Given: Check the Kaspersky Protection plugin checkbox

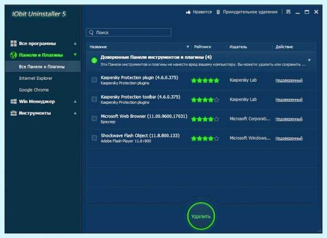Looking at the screenshot, I should [94, 80].
